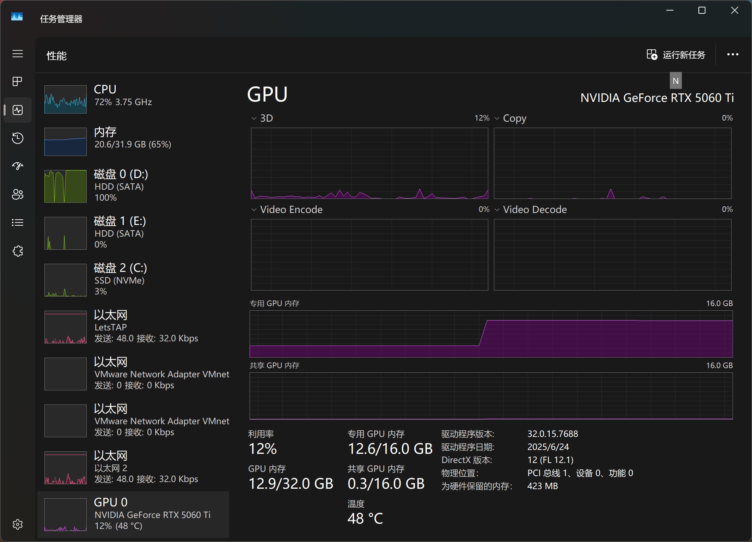Screen dimensions: 752x542
Task: Click 运行新任务 button label
Action: 684,55
